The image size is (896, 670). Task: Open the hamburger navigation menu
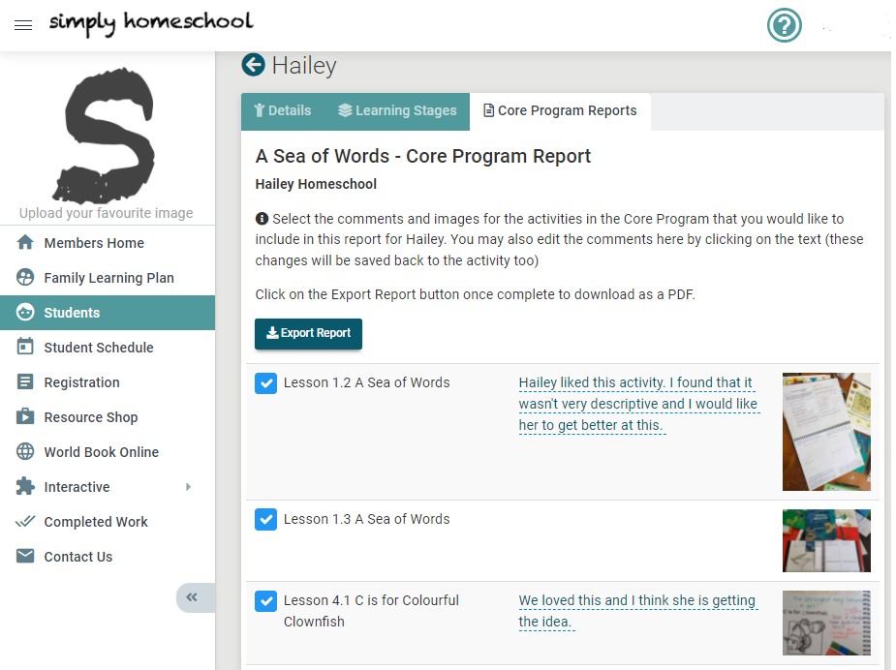click(23, 25)
